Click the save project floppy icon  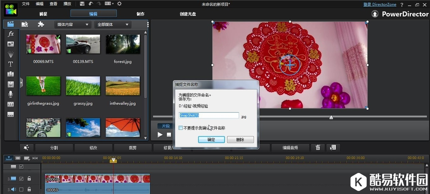point(82,4)
